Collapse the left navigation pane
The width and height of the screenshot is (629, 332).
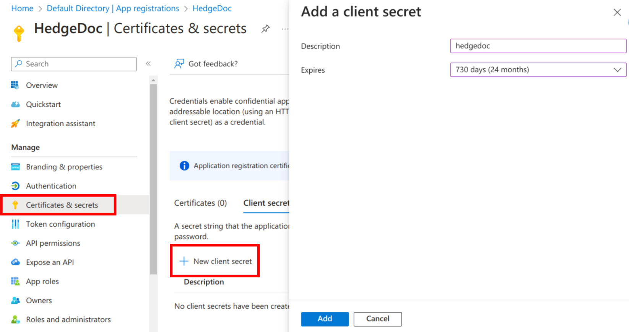[148, 64]
